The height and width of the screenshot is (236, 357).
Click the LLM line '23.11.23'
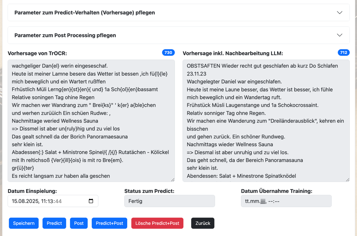196,74
